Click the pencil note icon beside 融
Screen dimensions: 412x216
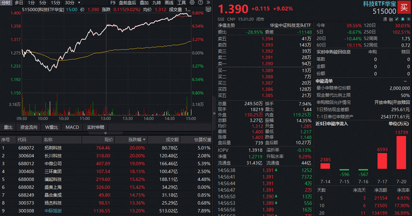pos(397,19)
